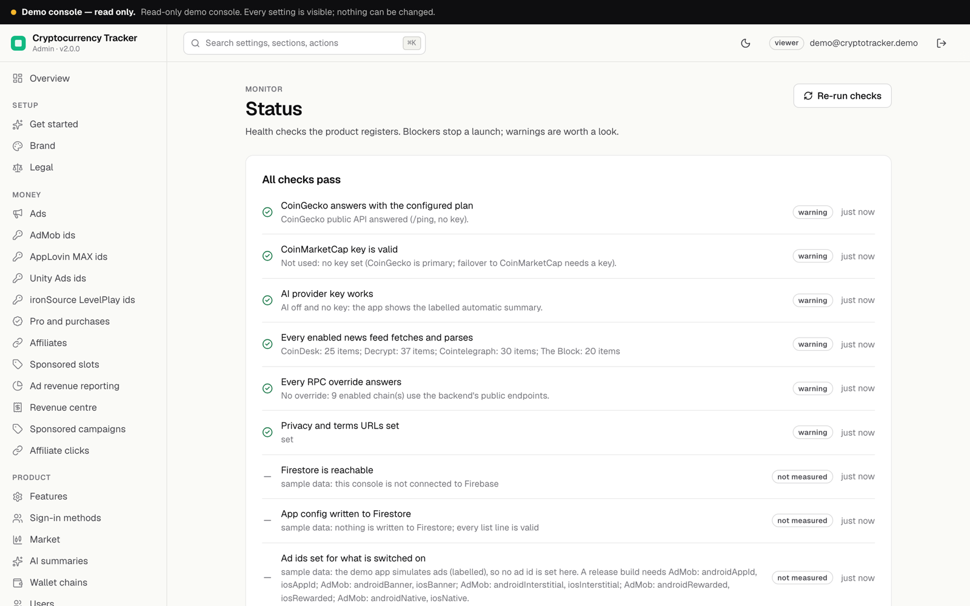Click 'Ad ids set for what is switched on'
This screenshot has height=606, width=970.
point(353,558)
